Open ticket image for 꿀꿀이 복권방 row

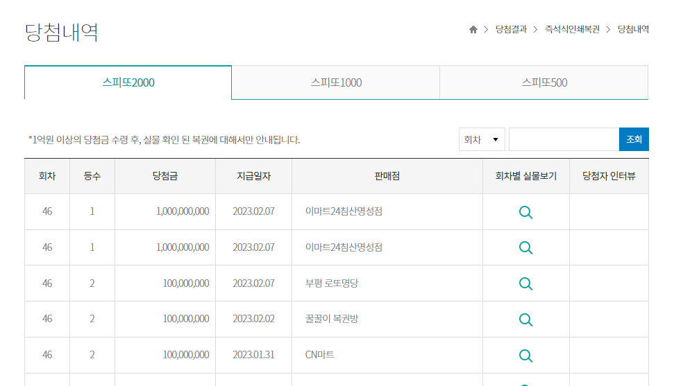525,319
